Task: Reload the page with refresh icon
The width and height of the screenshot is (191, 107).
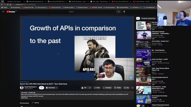Action: [7, 5]
